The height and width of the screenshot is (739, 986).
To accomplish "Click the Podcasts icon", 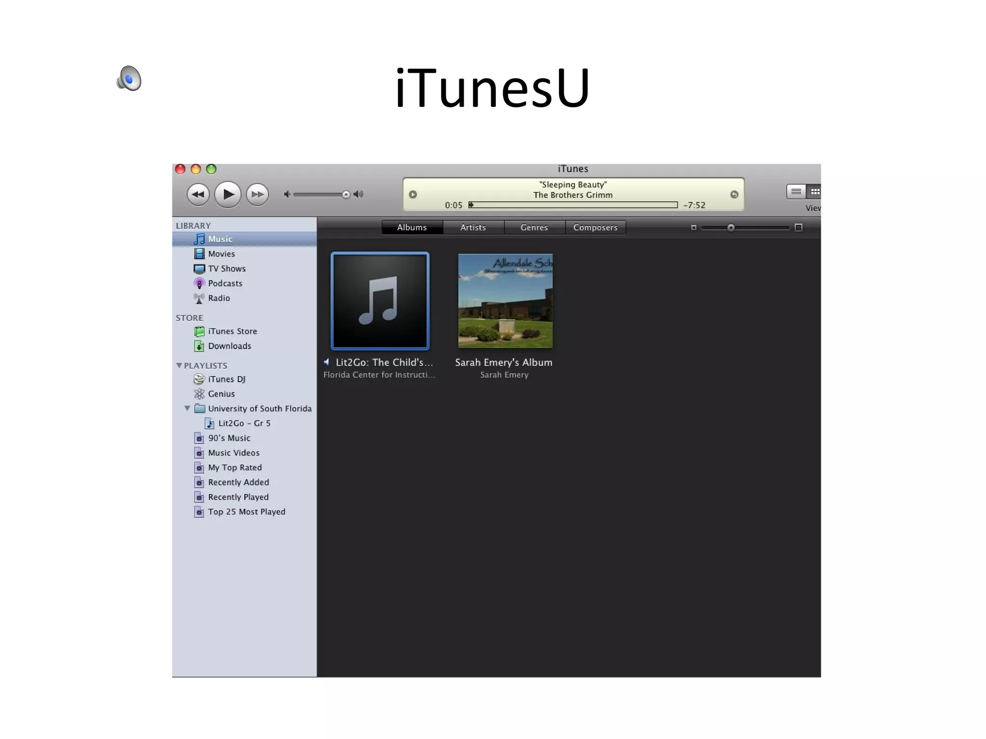I will coord(199,283).
